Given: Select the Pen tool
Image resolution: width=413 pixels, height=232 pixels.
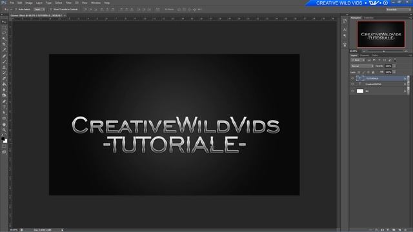Looking at the screenshot, I should click(x=4, y=101).
